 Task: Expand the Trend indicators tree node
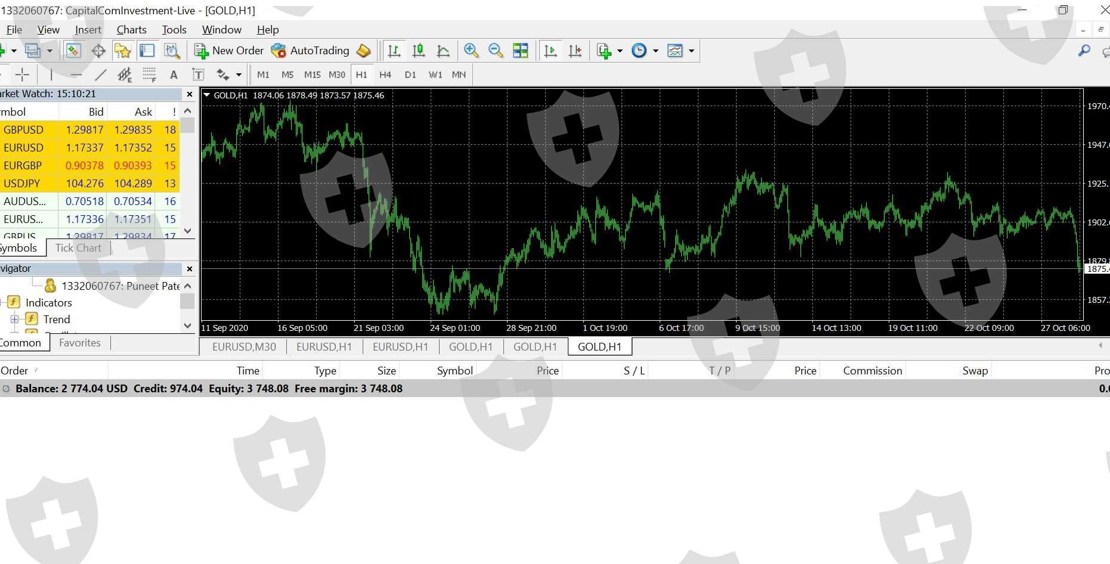(15, 320)
